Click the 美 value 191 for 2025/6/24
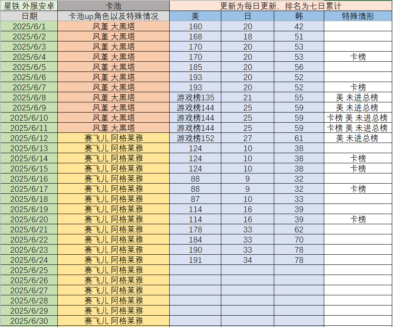 [195, 260]
